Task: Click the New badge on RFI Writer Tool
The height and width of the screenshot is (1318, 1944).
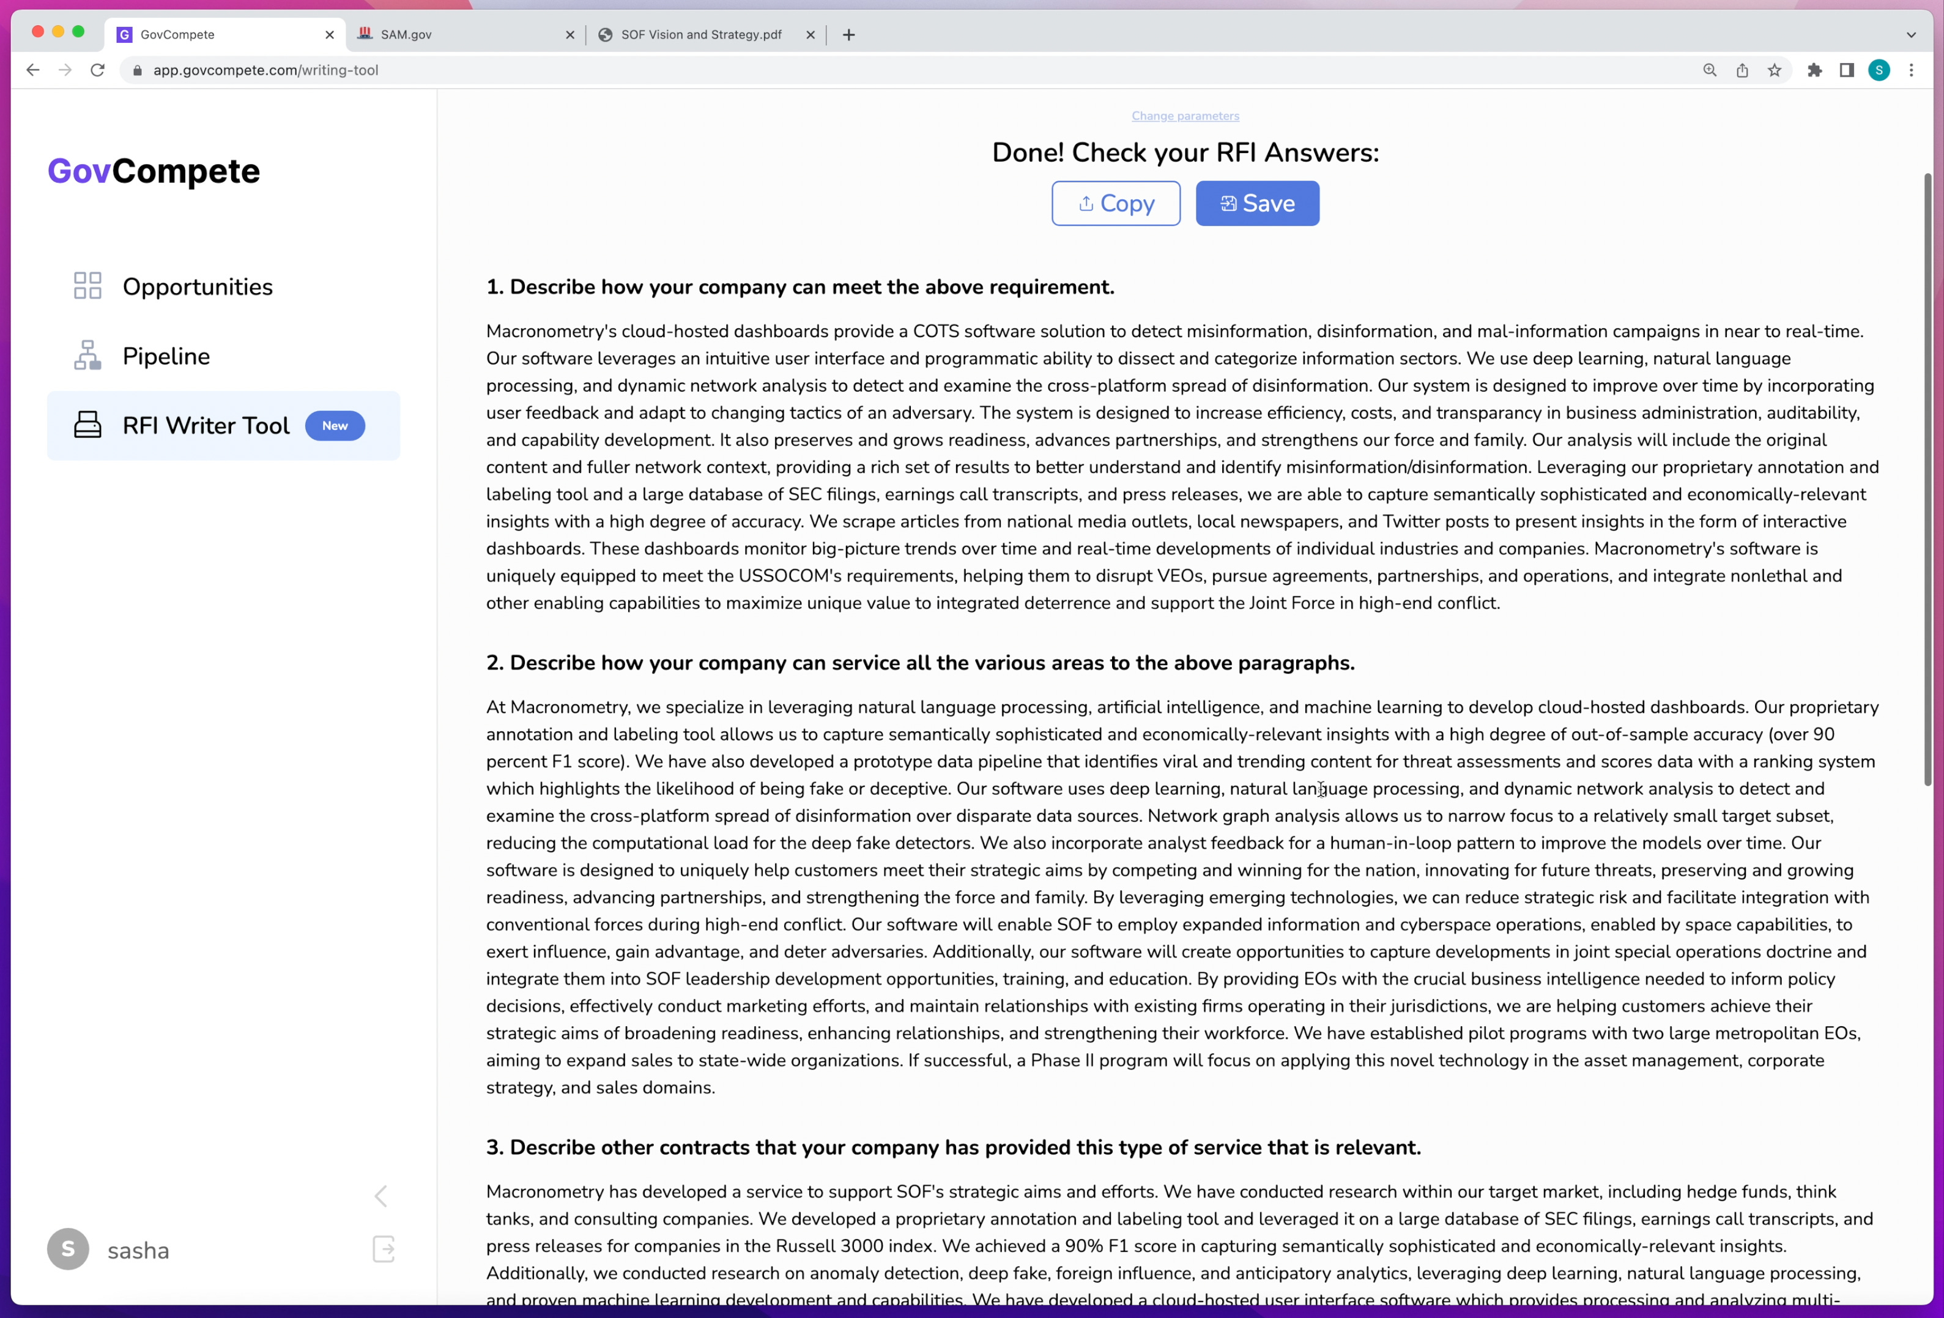Action: coord(335,425)
